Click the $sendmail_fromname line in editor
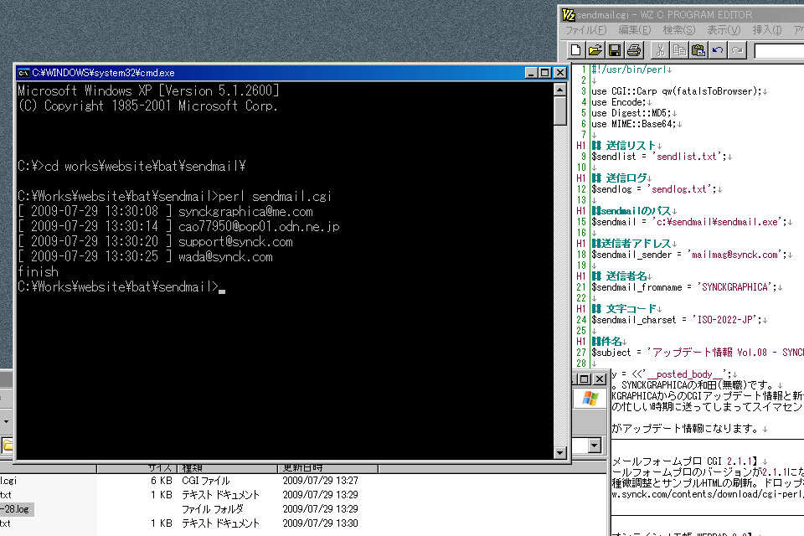The image size is (804, 536). click(x=687, y=287)
